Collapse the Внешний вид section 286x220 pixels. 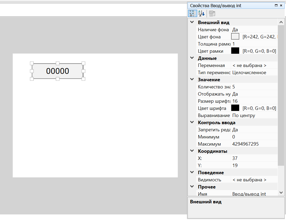[x=192, y=23]
